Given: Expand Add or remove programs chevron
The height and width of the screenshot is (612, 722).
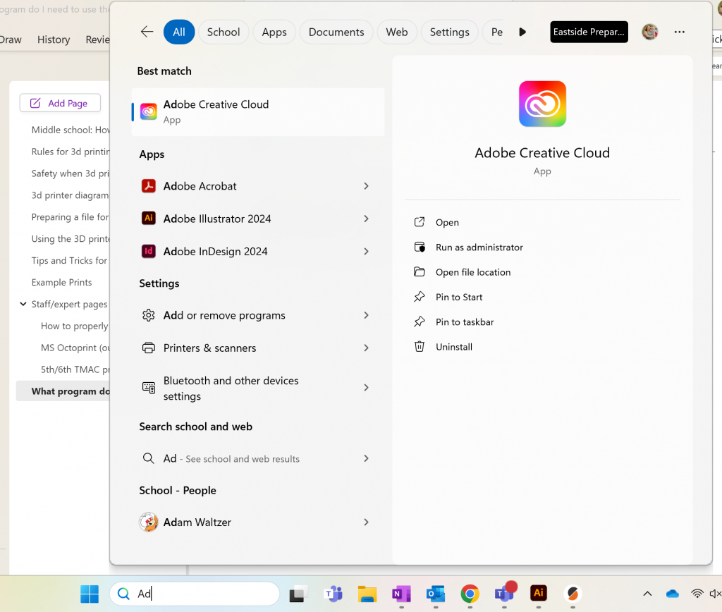Looking at the screenshot, I should pyautogui.click(x=366, y=315).
